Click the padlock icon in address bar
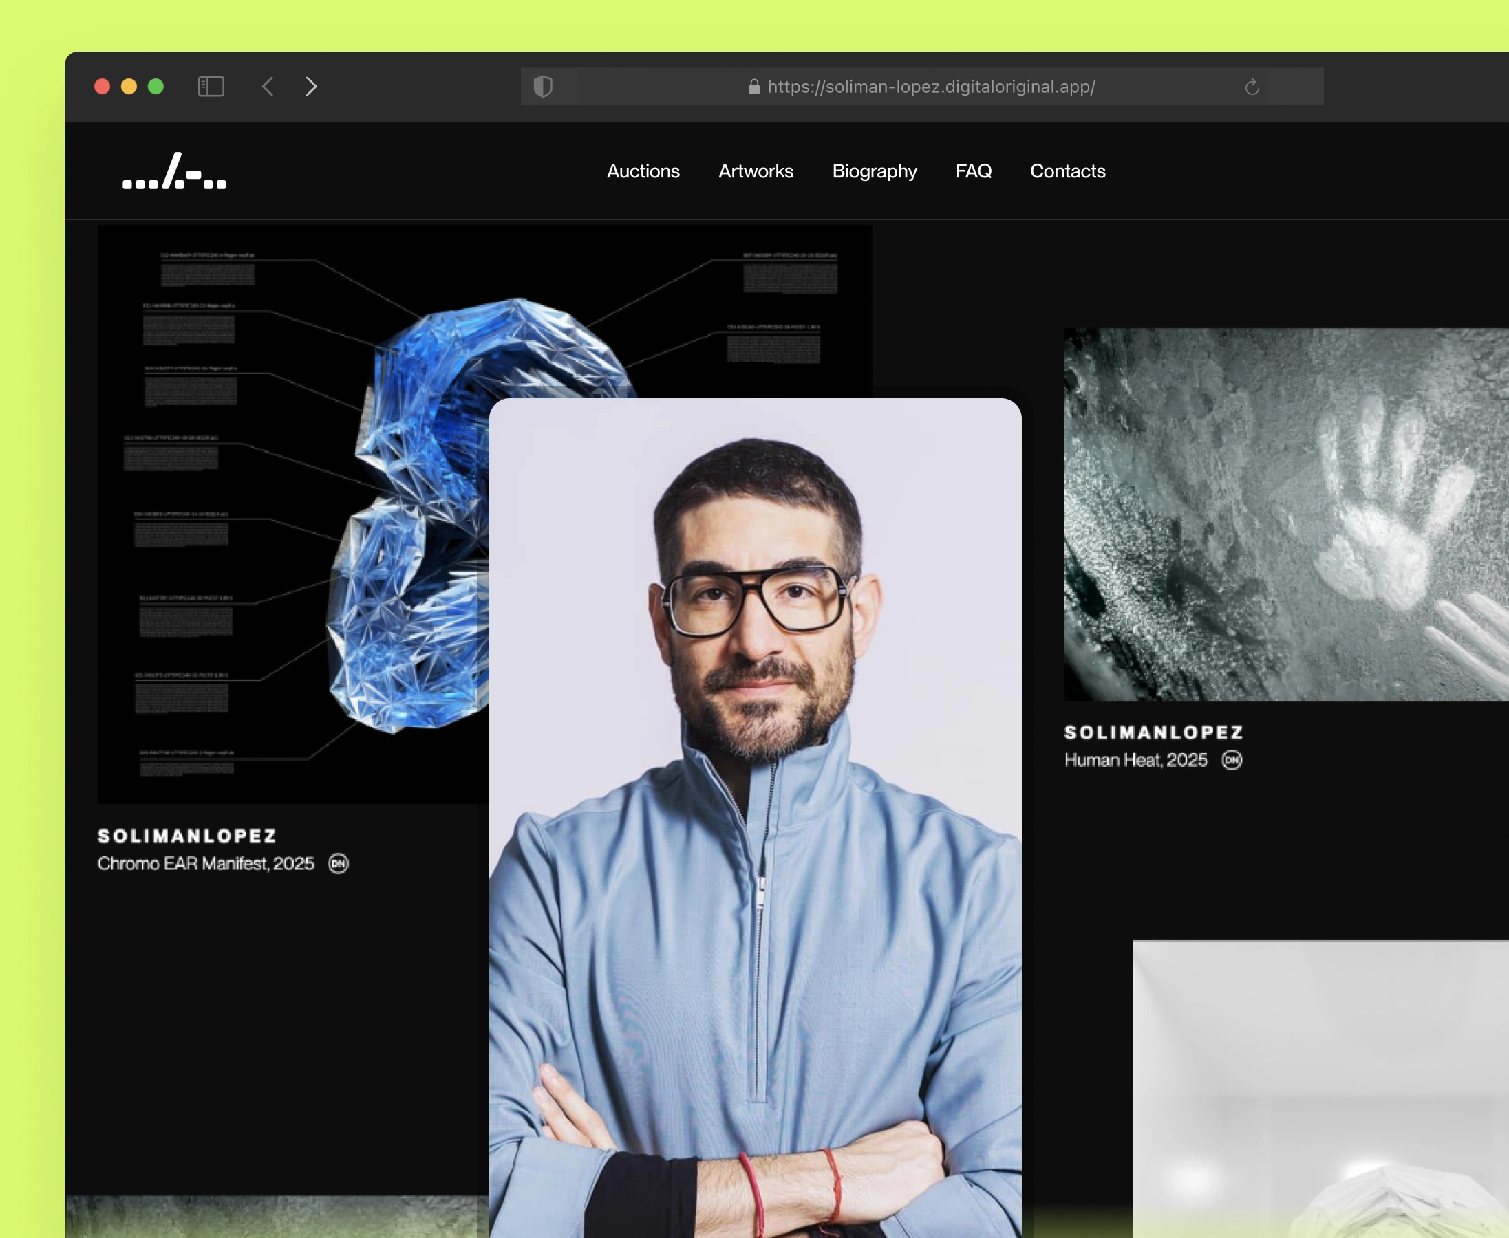This screenshot has height=1238, width=1509. point(753,87)
